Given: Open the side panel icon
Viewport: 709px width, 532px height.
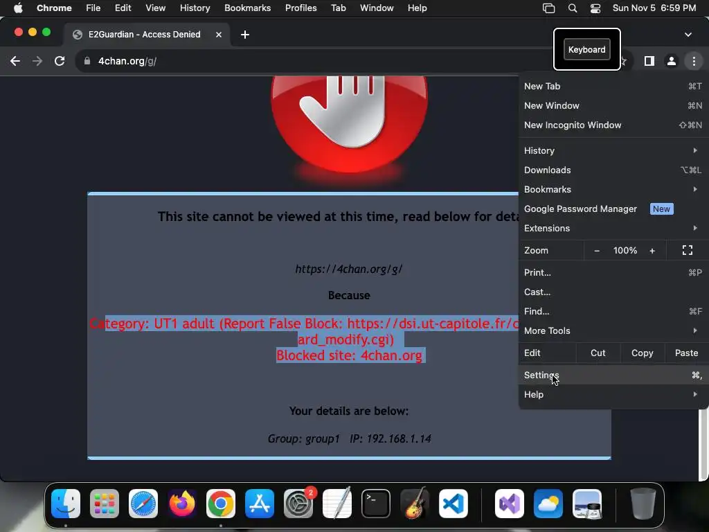Looking at the screenshot, I should (x=649, y=61).
